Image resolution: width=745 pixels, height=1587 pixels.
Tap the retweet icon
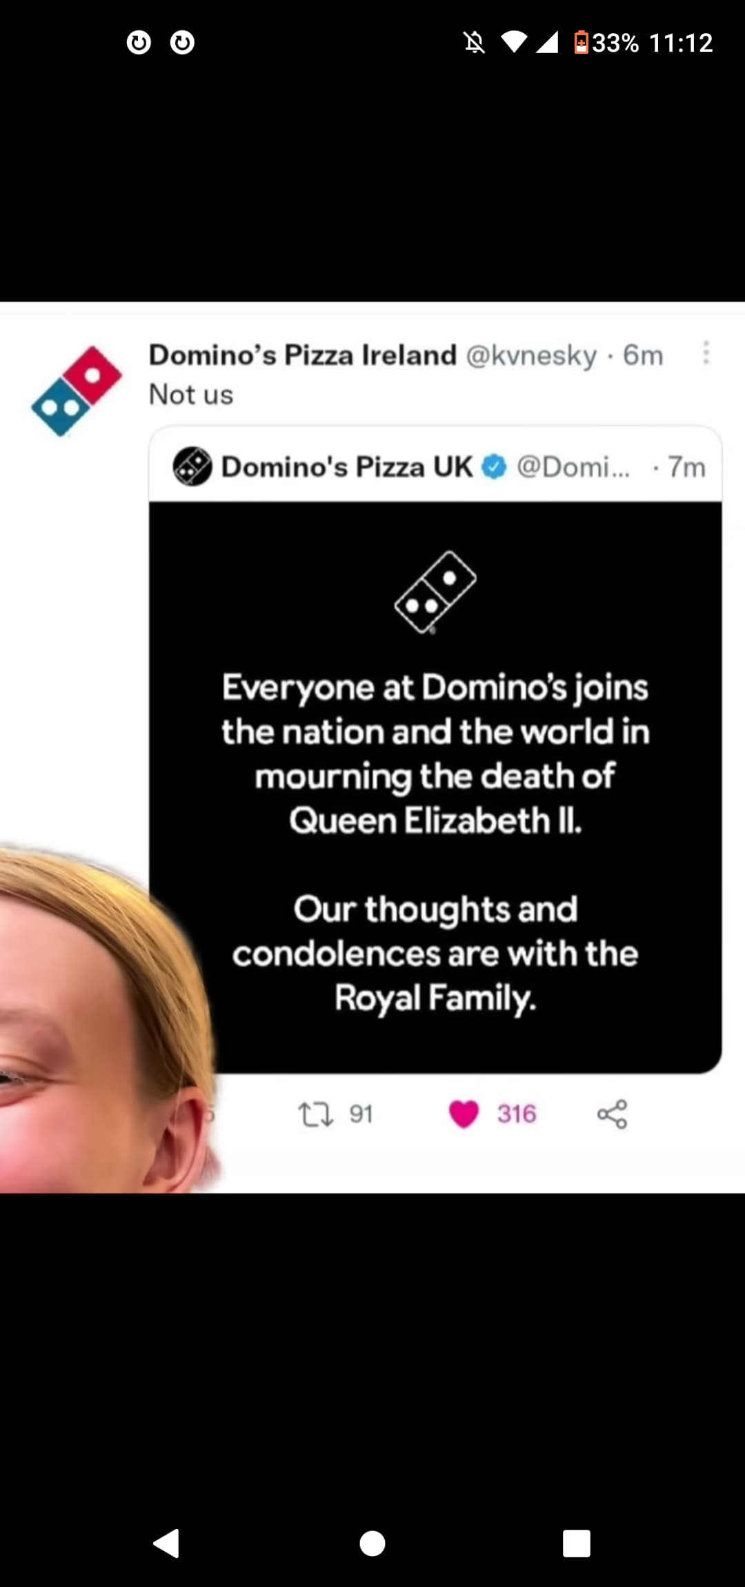(315, 1114)
